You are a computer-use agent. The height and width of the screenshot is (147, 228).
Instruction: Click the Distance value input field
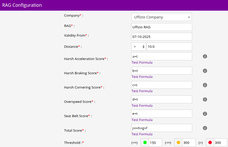tap(169, 47)
